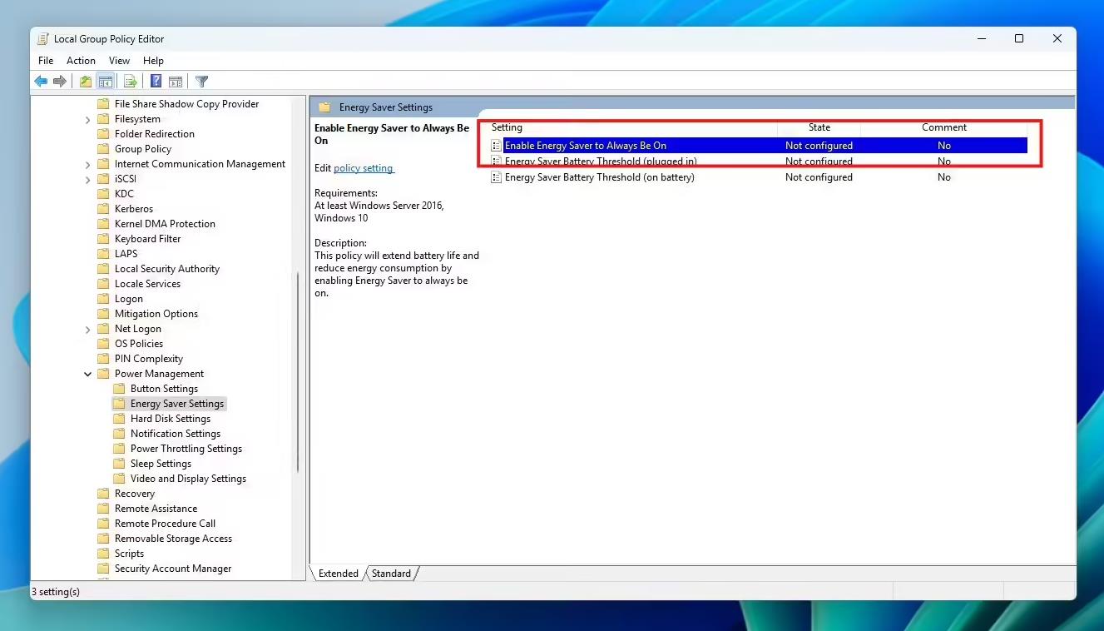This screenshot has width=1104, height=631.
Task: Expand the Internet Communication Management node
Action: [x=88, y=164]
